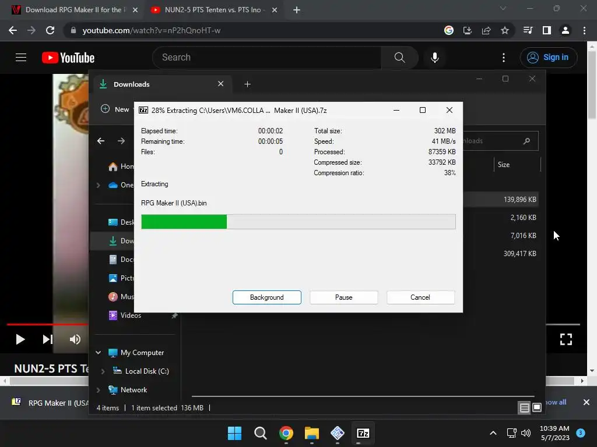The image size is (597, 447).
Task: Search with voice microphone icon
Action: [x=434, y=58]
